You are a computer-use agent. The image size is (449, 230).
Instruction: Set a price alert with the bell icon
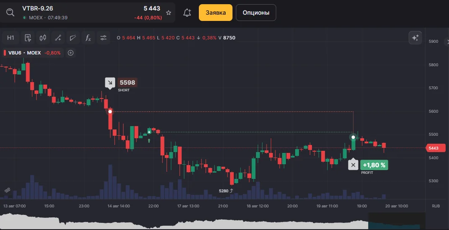(187, 13)
